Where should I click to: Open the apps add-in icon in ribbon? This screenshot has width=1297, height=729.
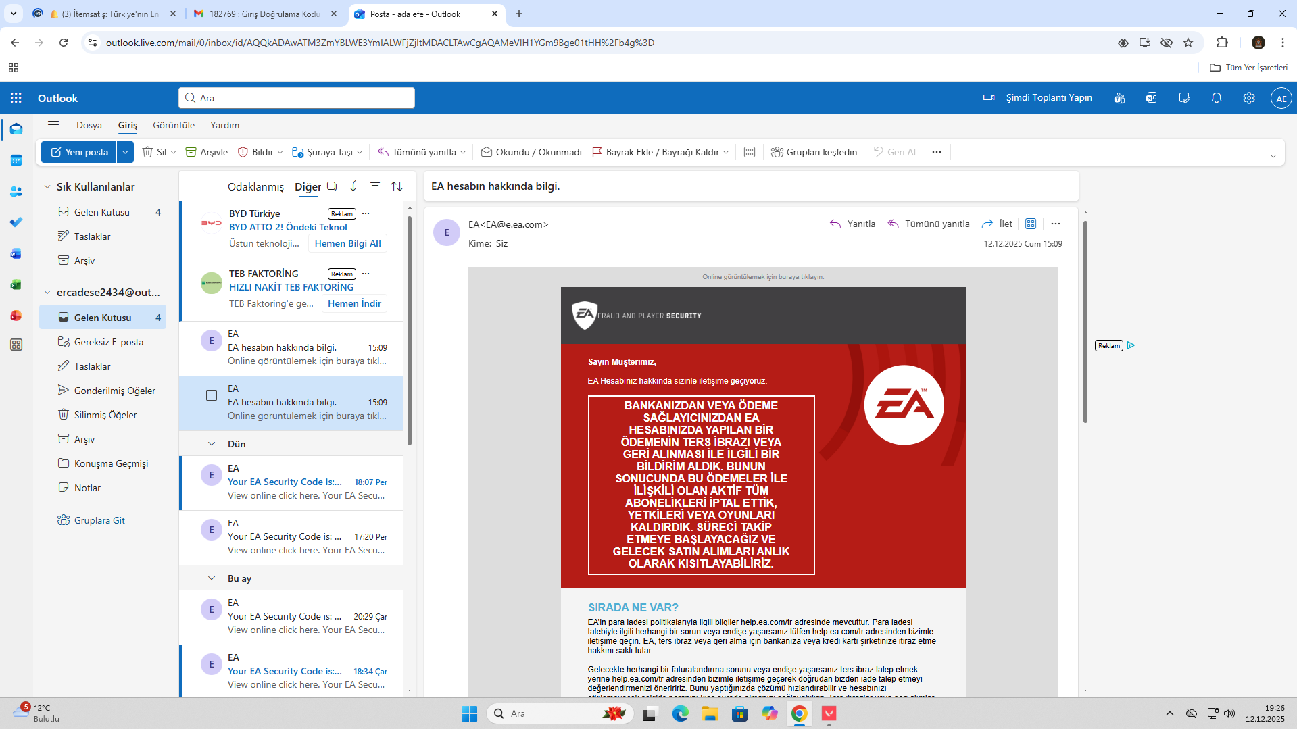[750, 152]
